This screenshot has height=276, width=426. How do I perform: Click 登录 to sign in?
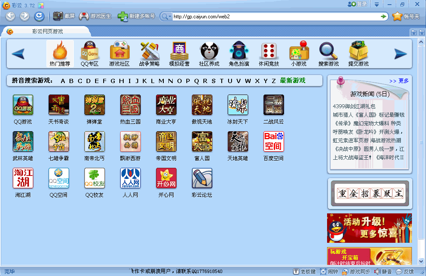tap(357, 4)
